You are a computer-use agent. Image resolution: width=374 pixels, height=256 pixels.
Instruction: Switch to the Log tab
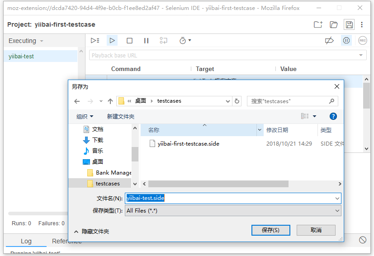pos(26,241)
